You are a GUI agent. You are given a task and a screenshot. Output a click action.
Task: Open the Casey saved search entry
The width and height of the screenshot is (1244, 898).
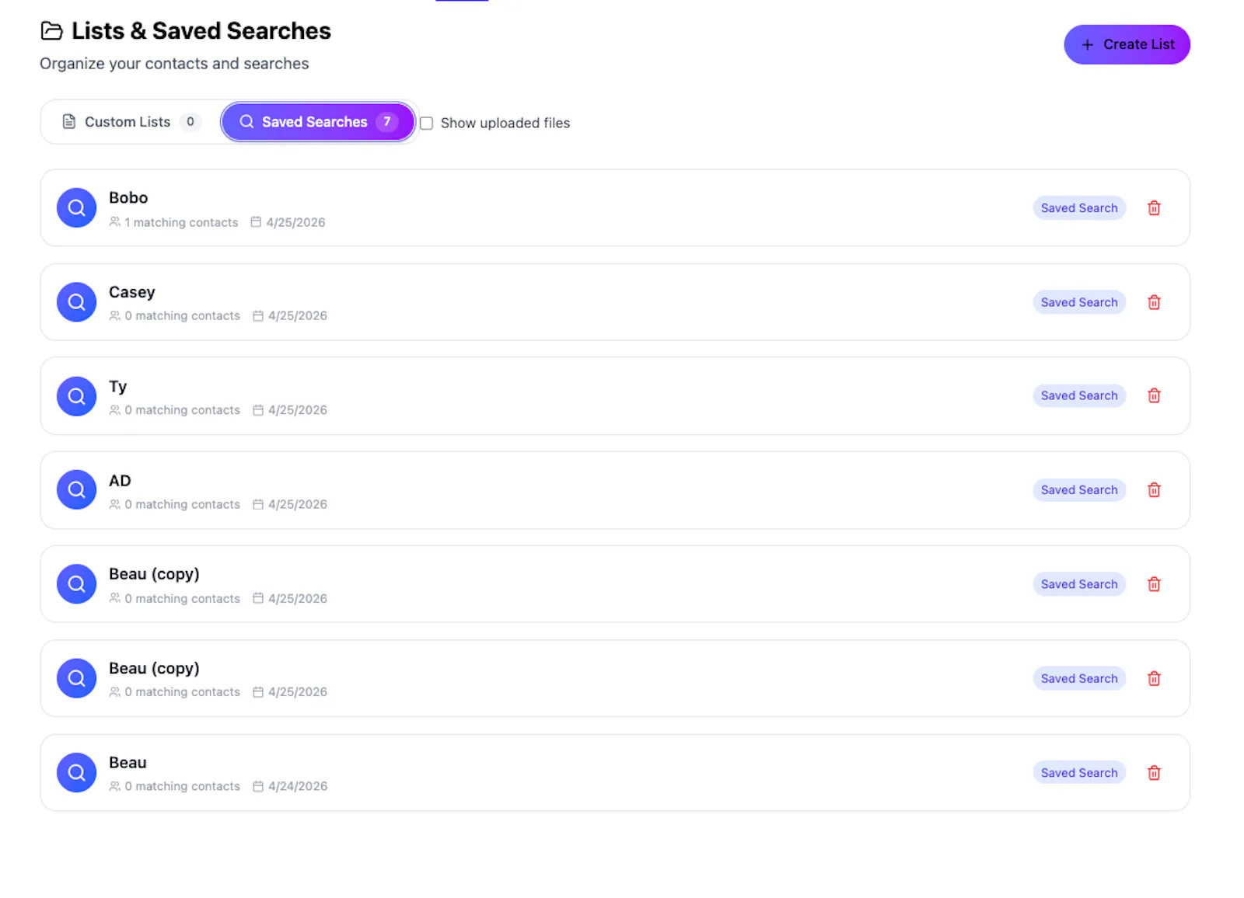point(615,302)
